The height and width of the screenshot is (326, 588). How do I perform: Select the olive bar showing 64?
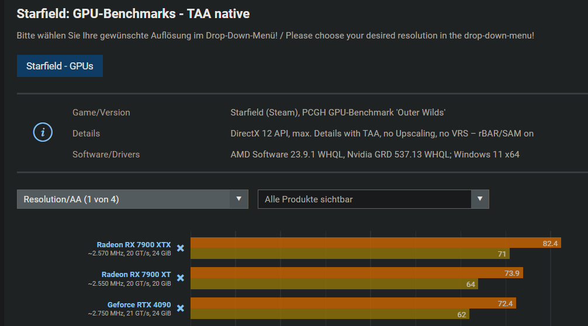(334, 284)
